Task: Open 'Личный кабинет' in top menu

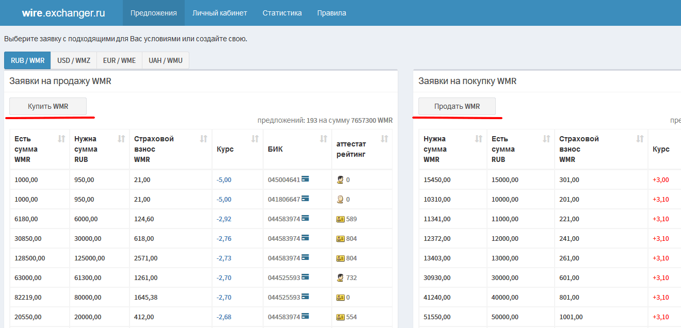Action: [220, 13]
